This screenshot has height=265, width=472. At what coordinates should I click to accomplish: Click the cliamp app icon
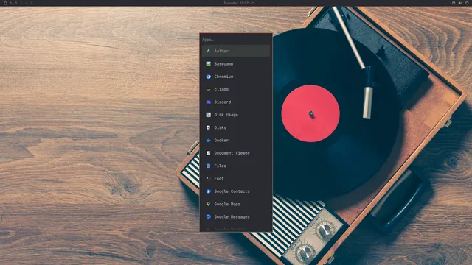pos(208,89)
